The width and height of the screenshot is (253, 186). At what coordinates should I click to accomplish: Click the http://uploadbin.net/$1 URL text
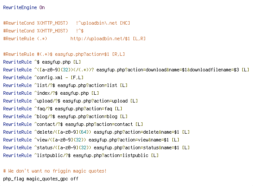100,38
